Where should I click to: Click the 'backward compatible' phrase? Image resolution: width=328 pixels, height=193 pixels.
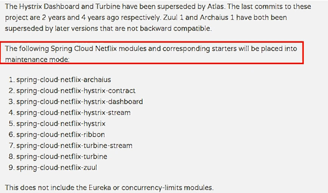pyautogui.click(x=175, y=28)
